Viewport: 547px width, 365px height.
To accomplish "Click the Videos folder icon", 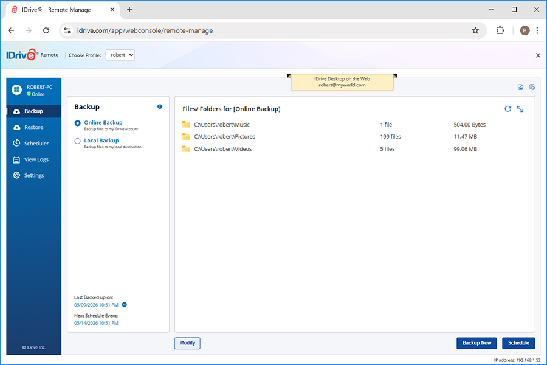I will tap(186, 149).
